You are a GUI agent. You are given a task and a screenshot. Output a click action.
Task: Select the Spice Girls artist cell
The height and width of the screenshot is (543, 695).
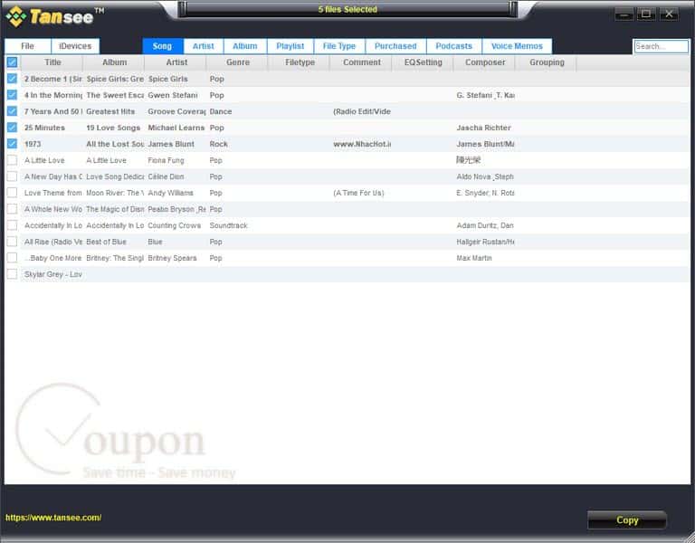[167, 79]
